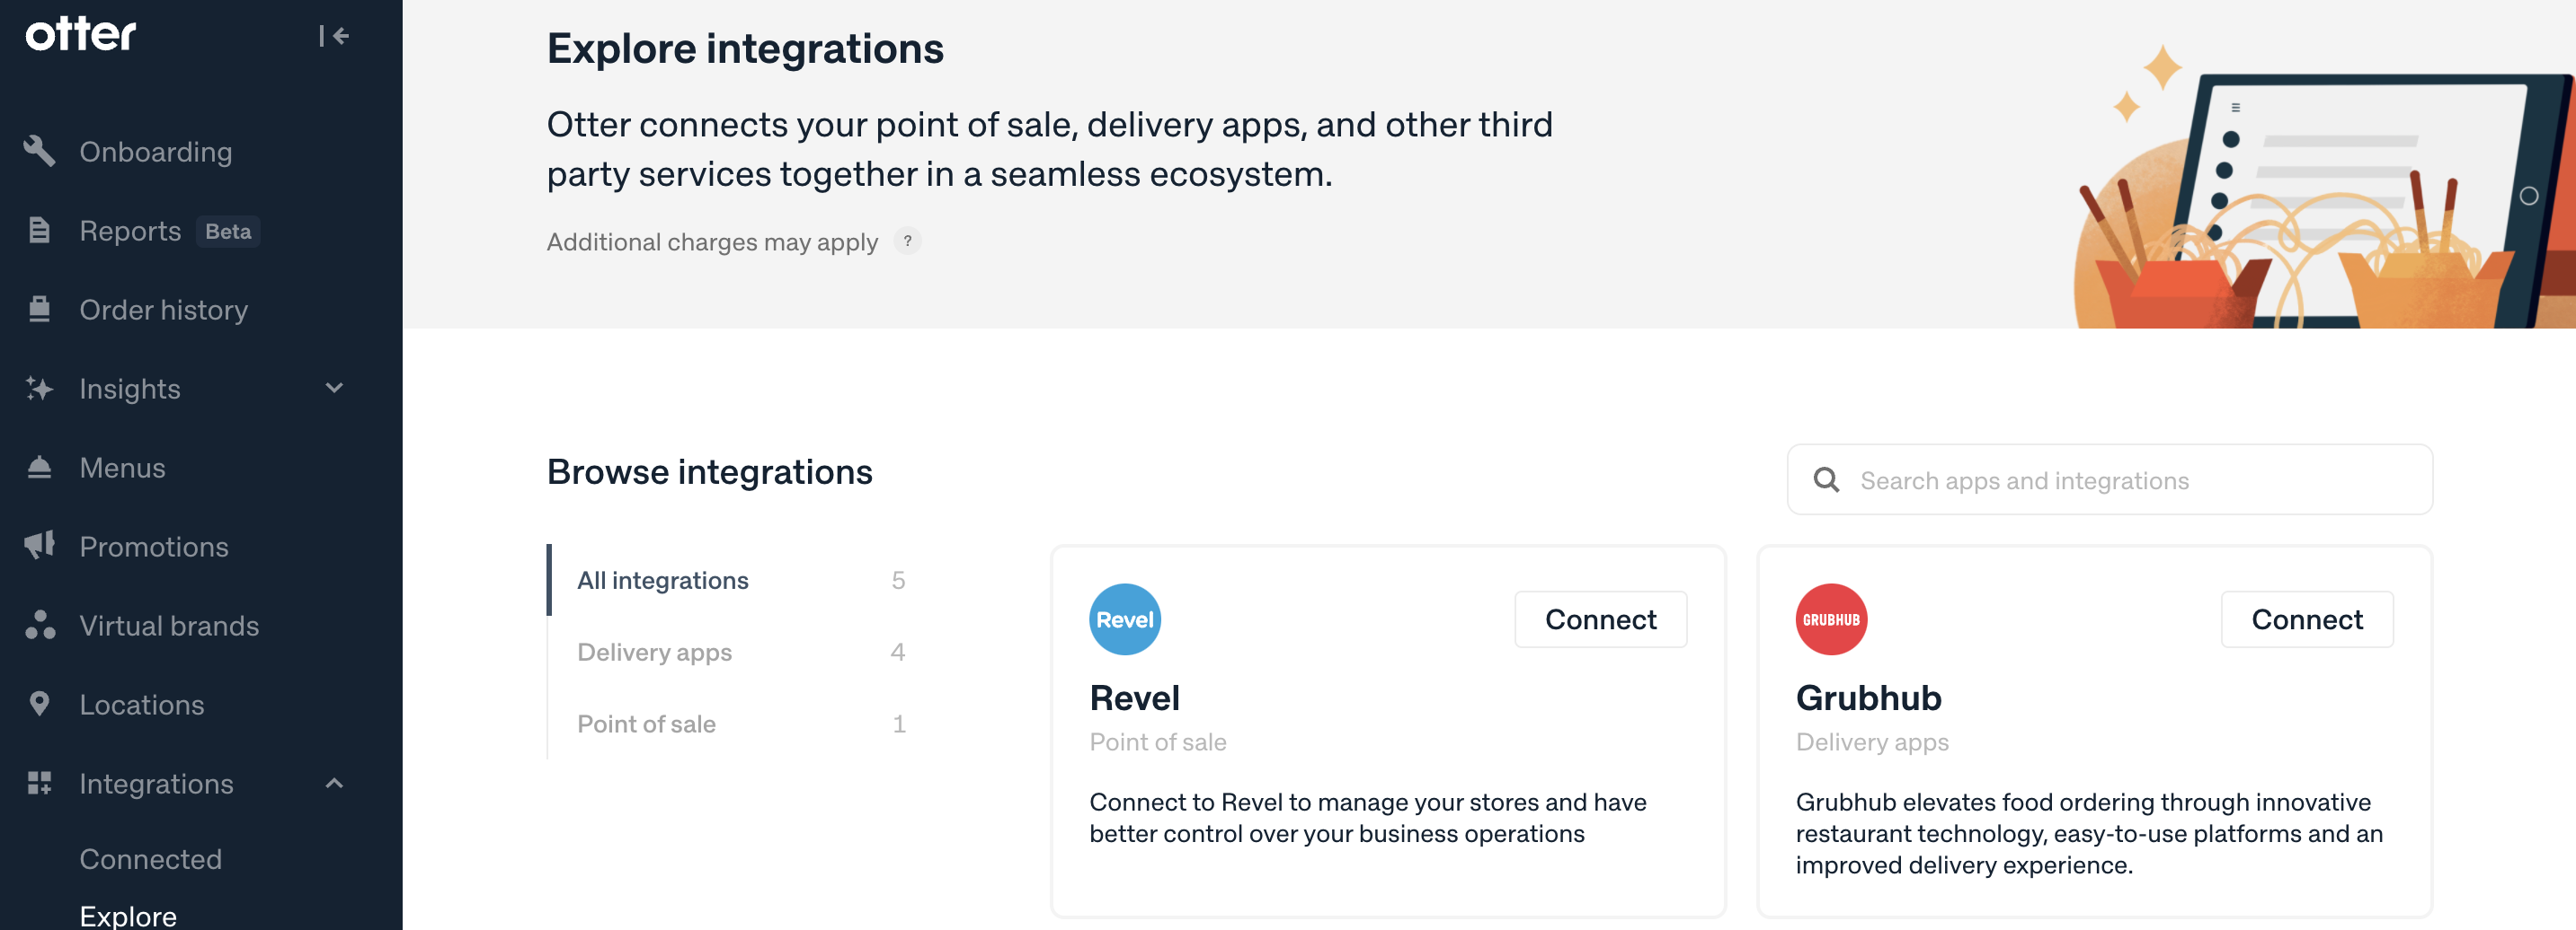Click the Revel logo icon

(x=1124, y=619)
